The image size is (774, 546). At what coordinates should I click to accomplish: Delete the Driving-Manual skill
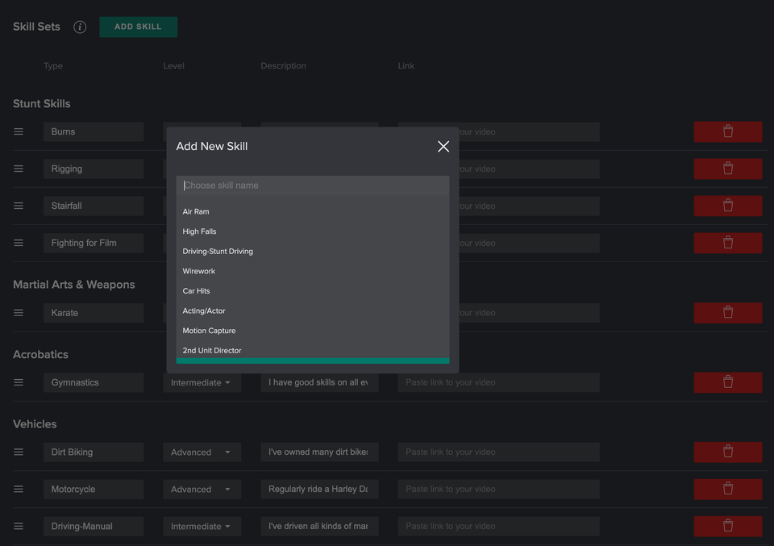click(x=728, y=526)
